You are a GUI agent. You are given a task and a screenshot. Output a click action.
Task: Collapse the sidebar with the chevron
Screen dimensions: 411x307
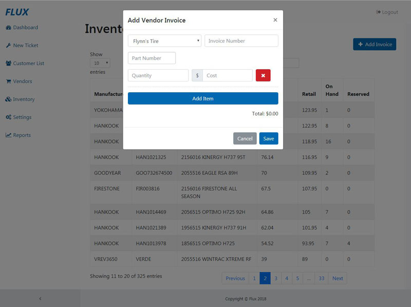pyautogui.click(x=40, y=298)
